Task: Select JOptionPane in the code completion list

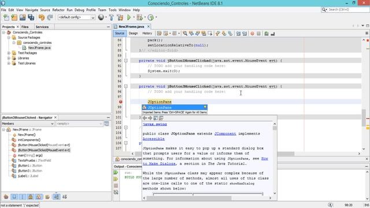Action: click(x=175, y=107)
